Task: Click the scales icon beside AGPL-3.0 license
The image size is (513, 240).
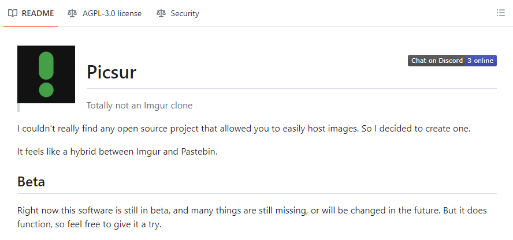Action: tap(72, 13)
